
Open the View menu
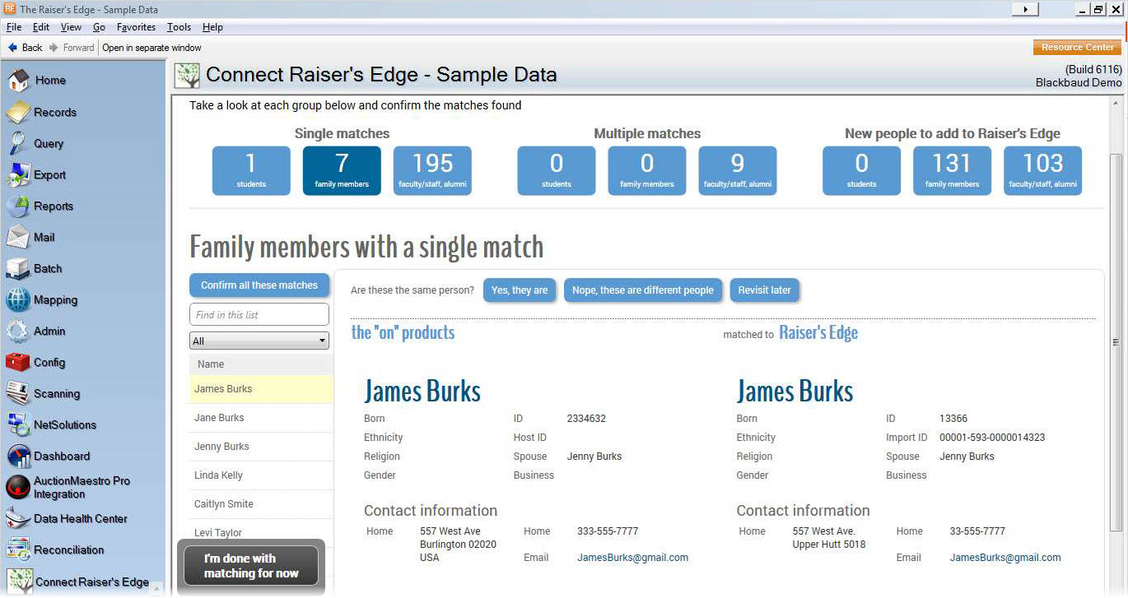coord(71,27)
